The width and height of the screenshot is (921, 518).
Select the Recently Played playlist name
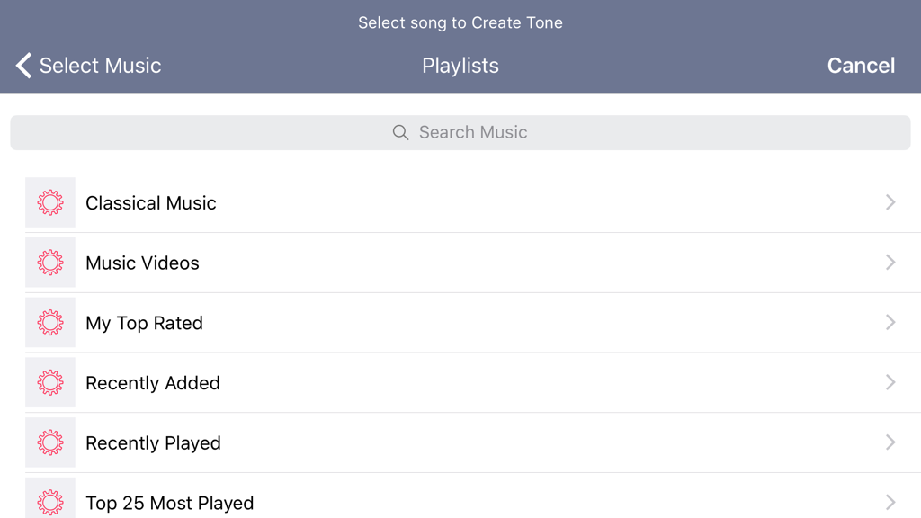tap(153, 442)
